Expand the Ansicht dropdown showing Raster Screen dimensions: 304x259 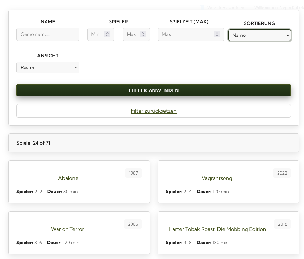(x=48, y=67)
